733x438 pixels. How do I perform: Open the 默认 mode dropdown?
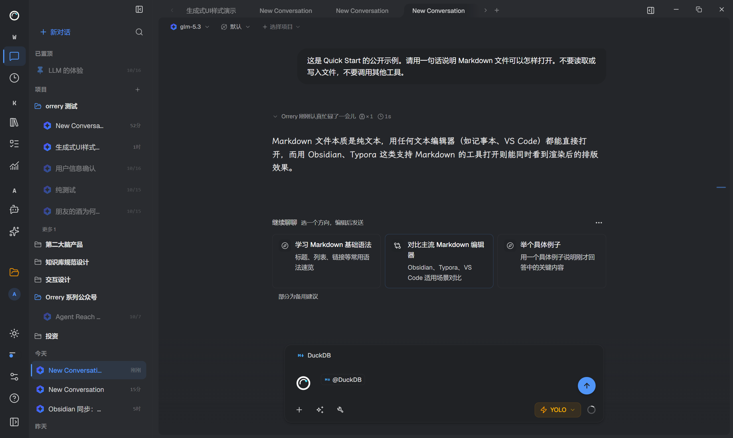pyautogui.click(x=236, y=27)
